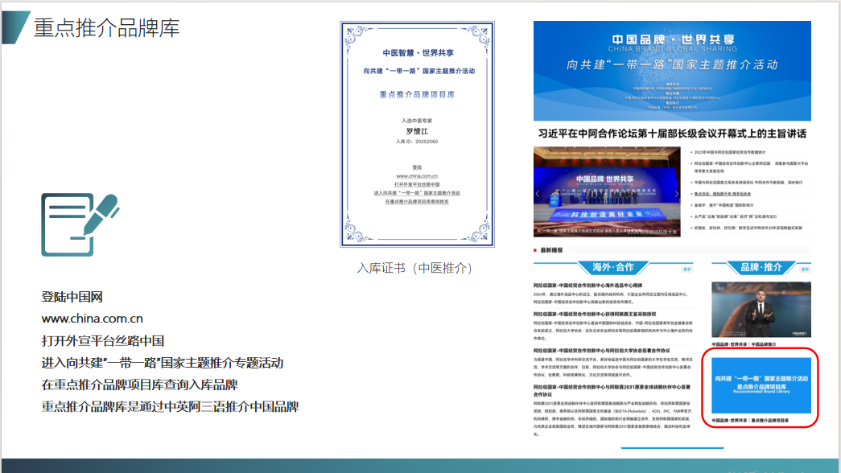The height and width of the screenshot is (473, 841).
Task: Select the 海外·合作 section tab
Action: click(x=613, y=267)
